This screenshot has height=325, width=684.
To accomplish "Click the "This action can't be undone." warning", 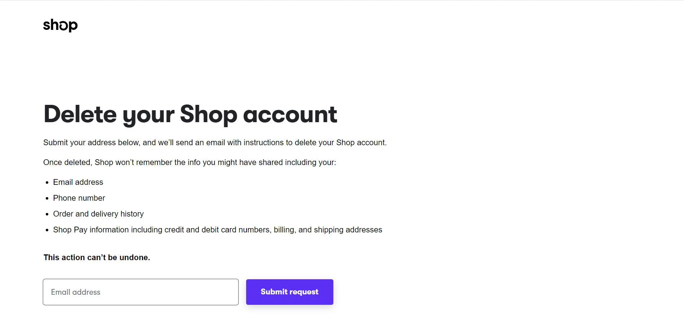I will coord(97,258).
